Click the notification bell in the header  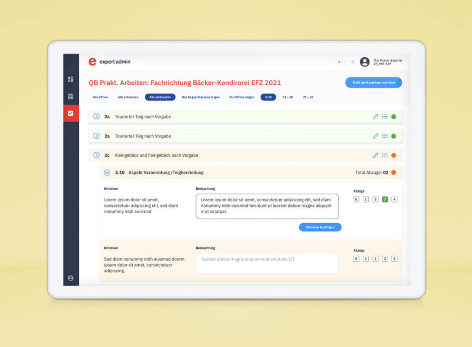point(353,62)
